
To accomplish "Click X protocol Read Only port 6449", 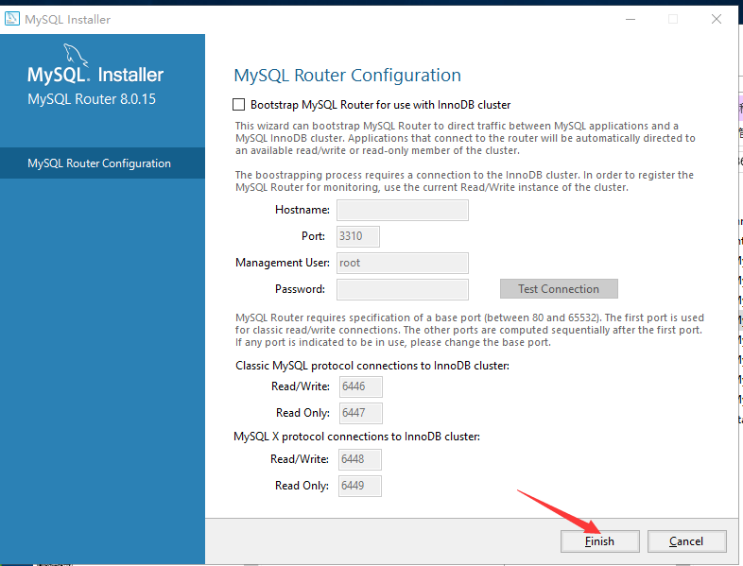I will [x=359, y=486].
